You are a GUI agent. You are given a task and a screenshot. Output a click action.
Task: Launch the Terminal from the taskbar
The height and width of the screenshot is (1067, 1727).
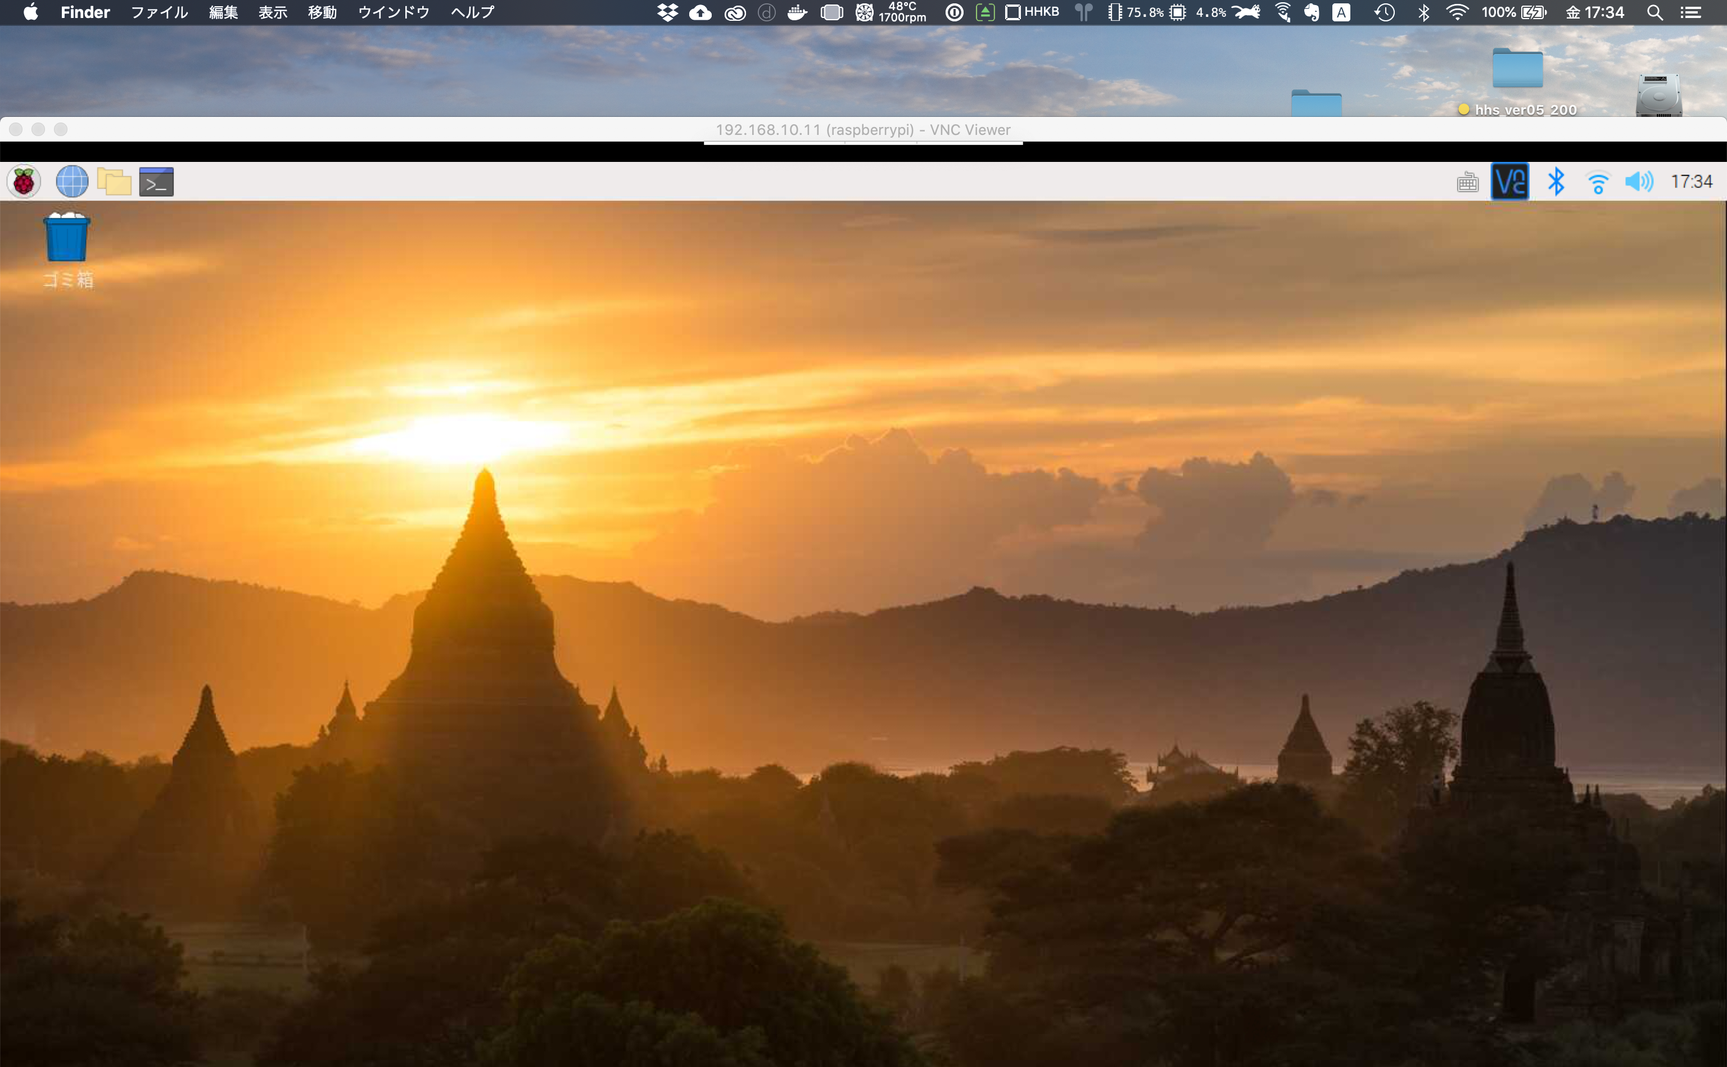[x=156, y=182]
